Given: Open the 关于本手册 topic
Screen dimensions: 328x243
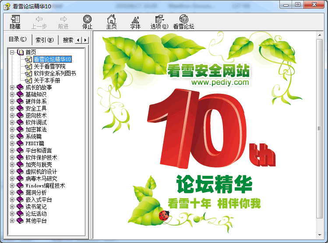Looking at the screenshot, I should tap(47, 80).
